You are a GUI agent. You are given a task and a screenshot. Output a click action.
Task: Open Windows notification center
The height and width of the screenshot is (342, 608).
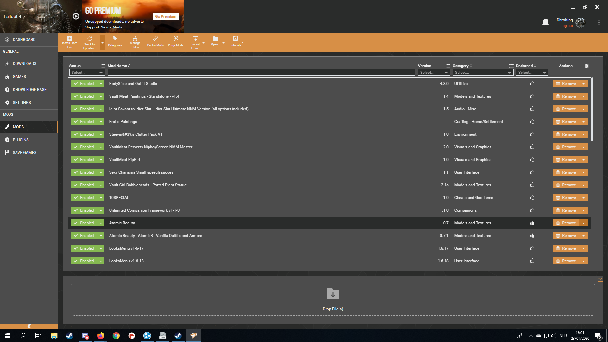point(598,336)
